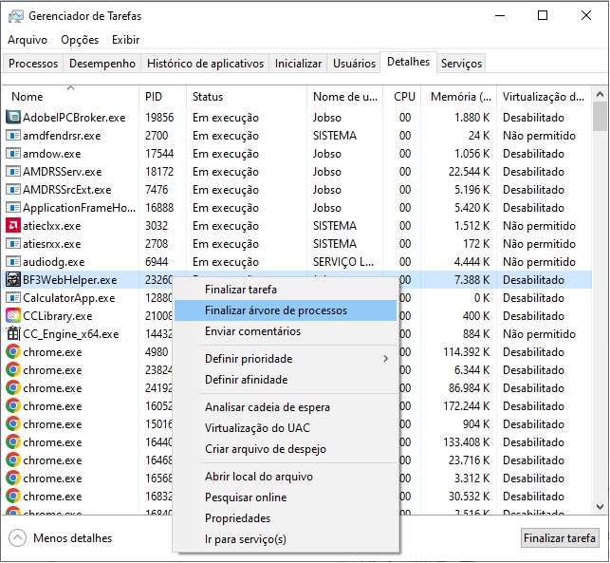Screen dimensions: 610x563
Task: Click the atiesrxx.exe process icon
Action: [x=13, y=244]
